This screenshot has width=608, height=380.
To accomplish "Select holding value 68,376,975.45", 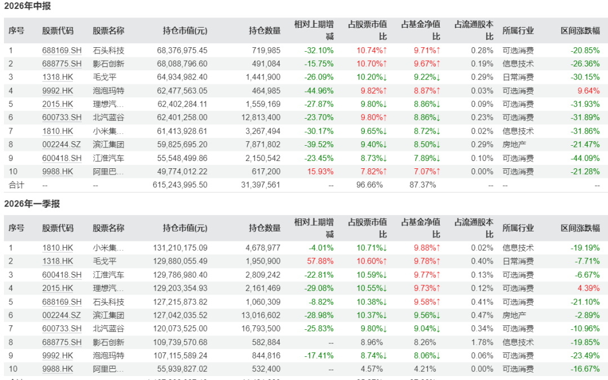I will point(182,51).
